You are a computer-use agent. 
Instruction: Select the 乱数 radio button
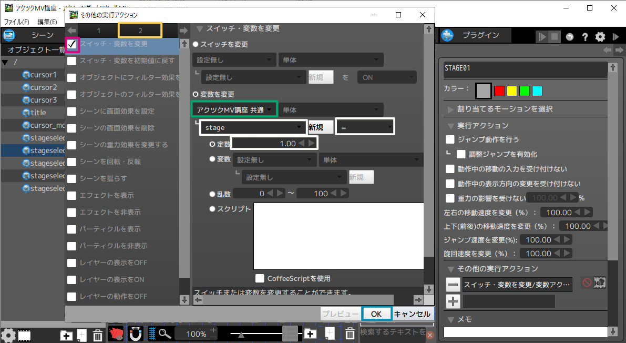[x=212, y=194]
